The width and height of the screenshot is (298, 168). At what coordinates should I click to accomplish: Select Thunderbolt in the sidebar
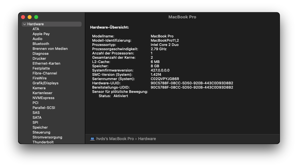43,142
